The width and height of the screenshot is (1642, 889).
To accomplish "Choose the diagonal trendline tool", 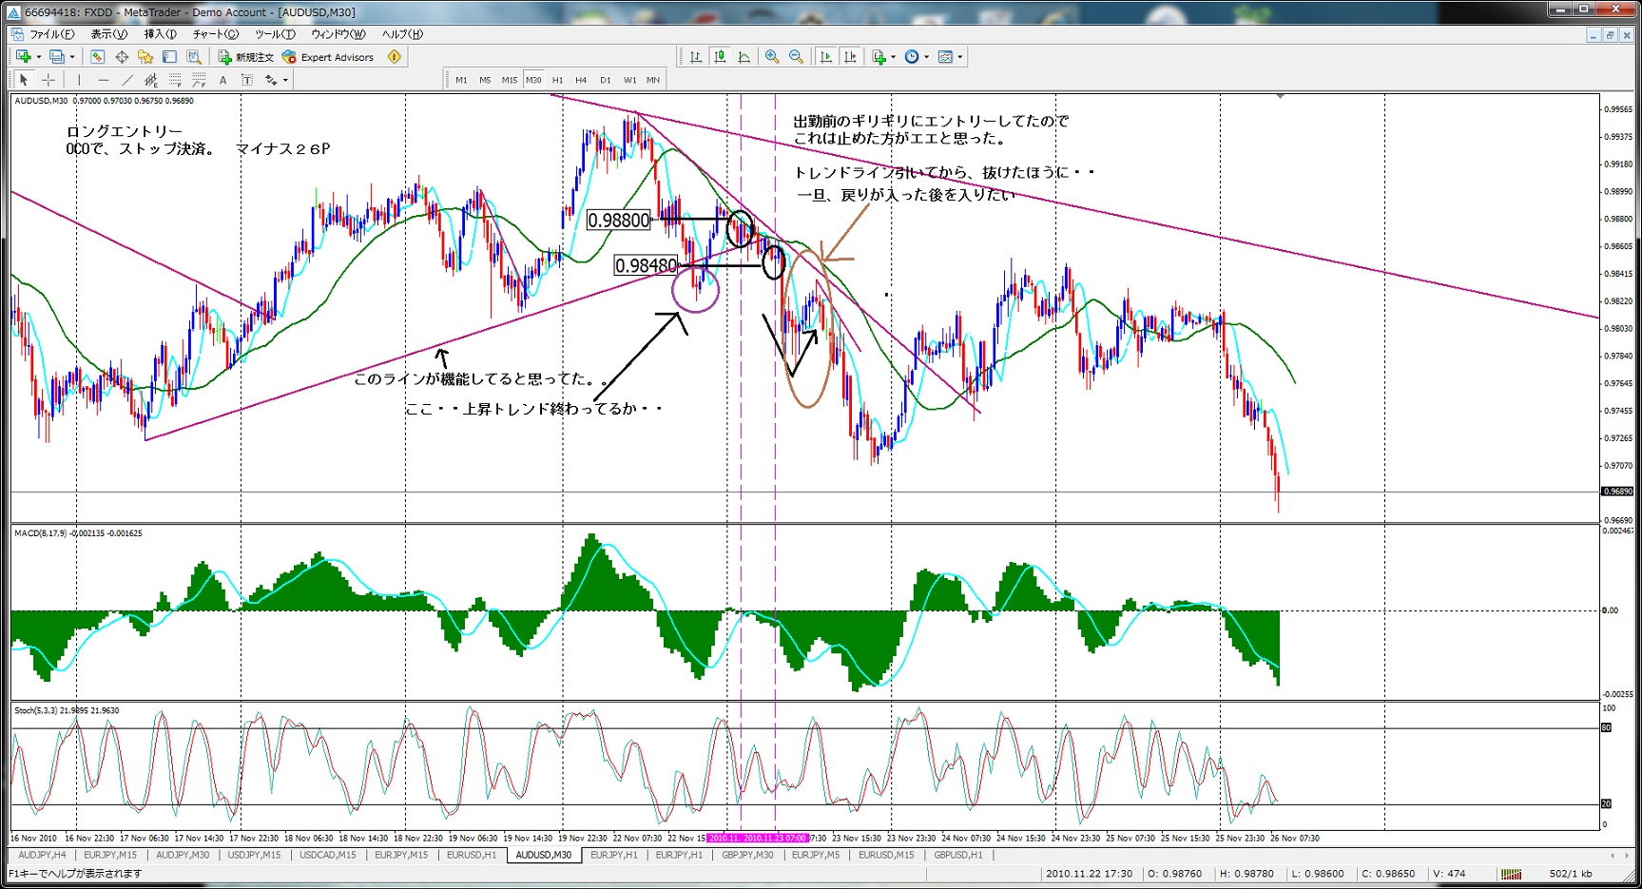I will click(126, 80).
